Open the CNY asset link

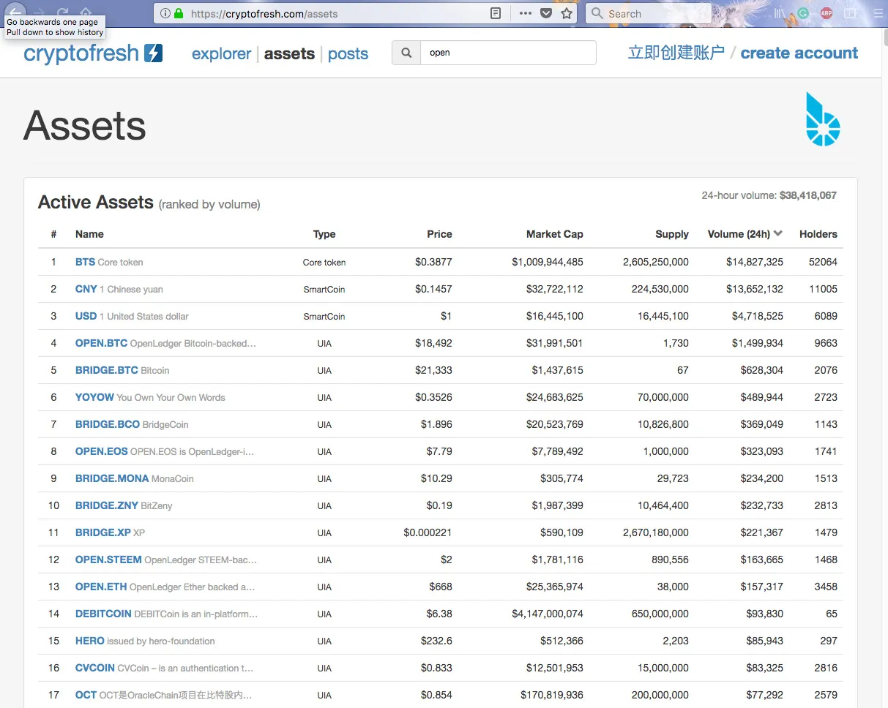pyautogui.click(x=86, y=289)
